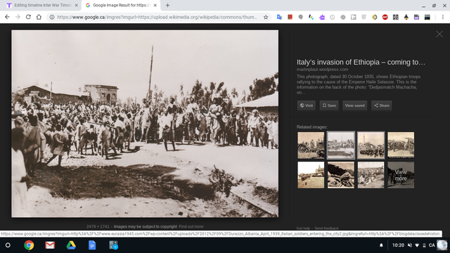Select related image with white sky and domed building

(x=311, y=175)
